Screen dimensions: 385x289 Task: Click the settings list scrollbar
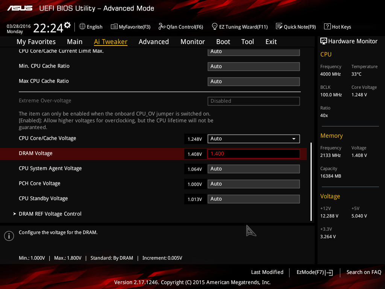tap(311, 182)
